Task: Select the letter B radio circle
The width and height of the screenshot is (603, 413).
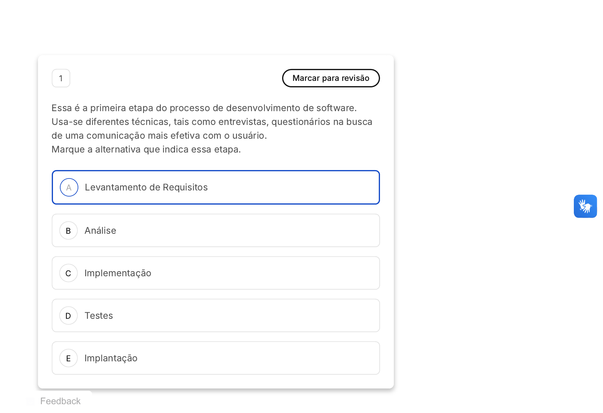Action: tap(69, 231)
